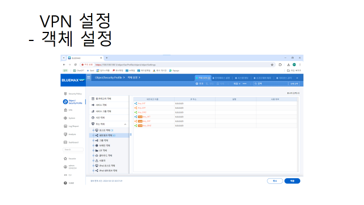Click the 추가 (add) toolbar button

(x=200, y=84)
